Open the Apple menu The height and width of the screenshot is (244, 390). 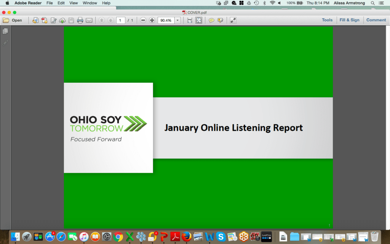click(x=8, y=3)
